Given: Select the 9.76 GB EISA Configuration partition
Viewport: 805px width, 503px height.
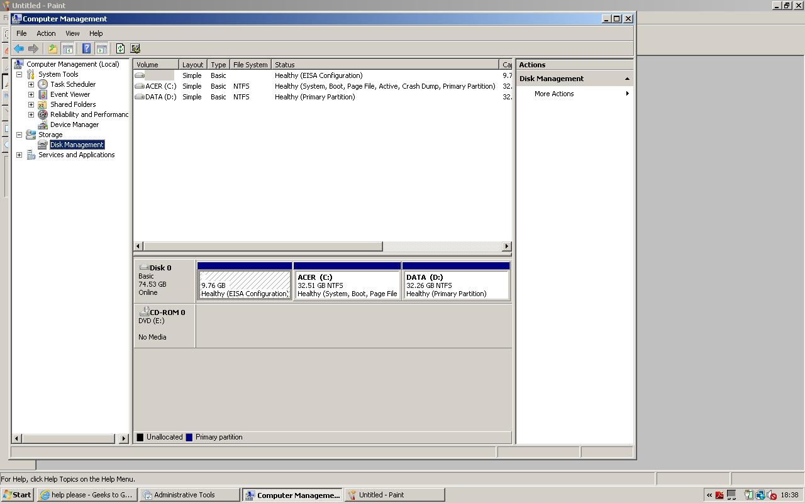Looking at the screenshot, I should click(244, 281).
